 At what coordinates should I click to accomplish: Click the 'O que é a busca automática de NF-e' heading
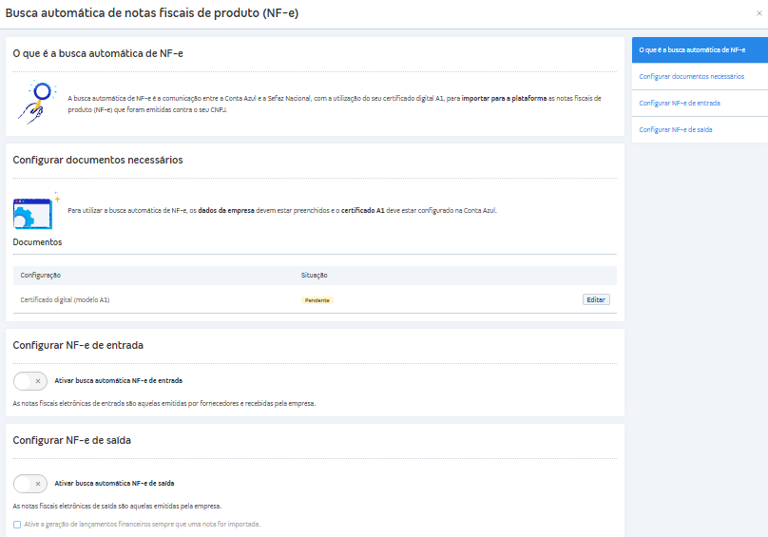98,53
